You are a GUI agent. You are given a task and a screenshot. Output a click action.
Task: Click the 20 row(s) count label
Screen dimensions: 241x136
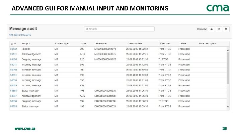click(202, 29)
